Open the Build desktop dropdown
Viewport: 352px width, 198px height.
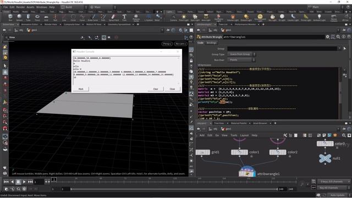click(73, 7)
